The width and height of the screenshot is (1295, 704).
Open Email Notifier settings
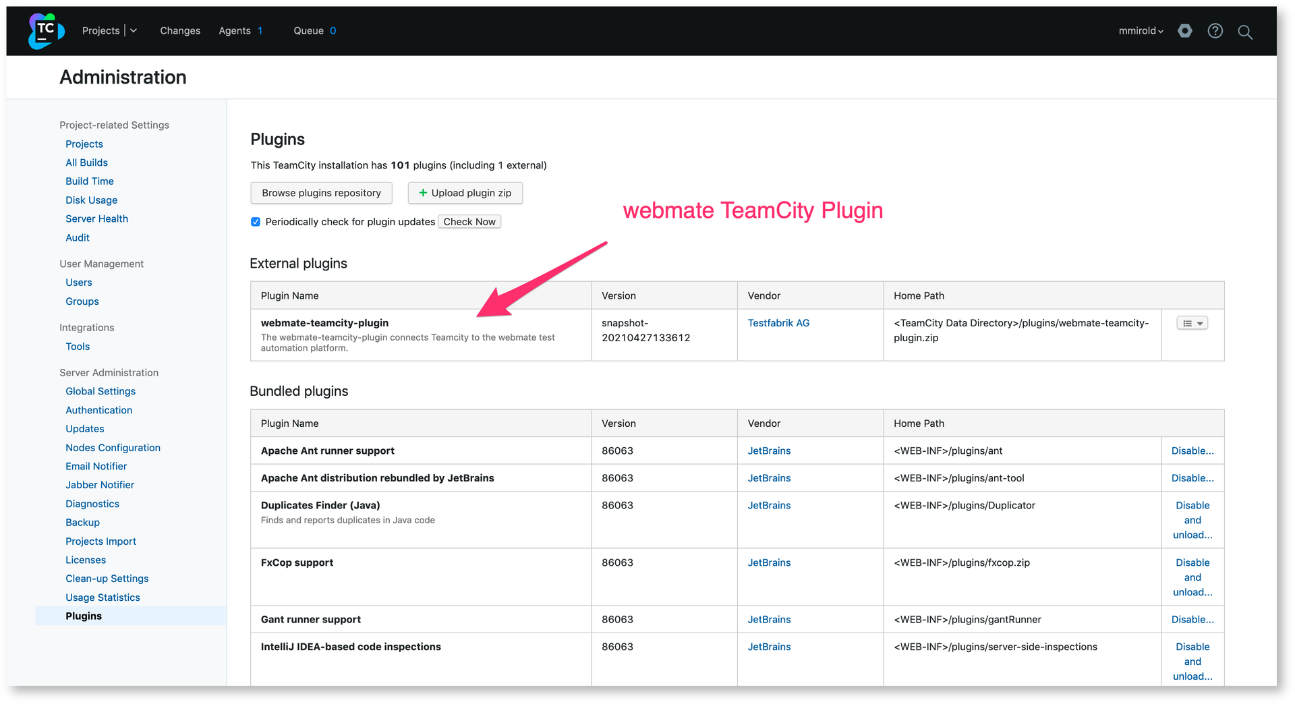[x=96, y=467]
